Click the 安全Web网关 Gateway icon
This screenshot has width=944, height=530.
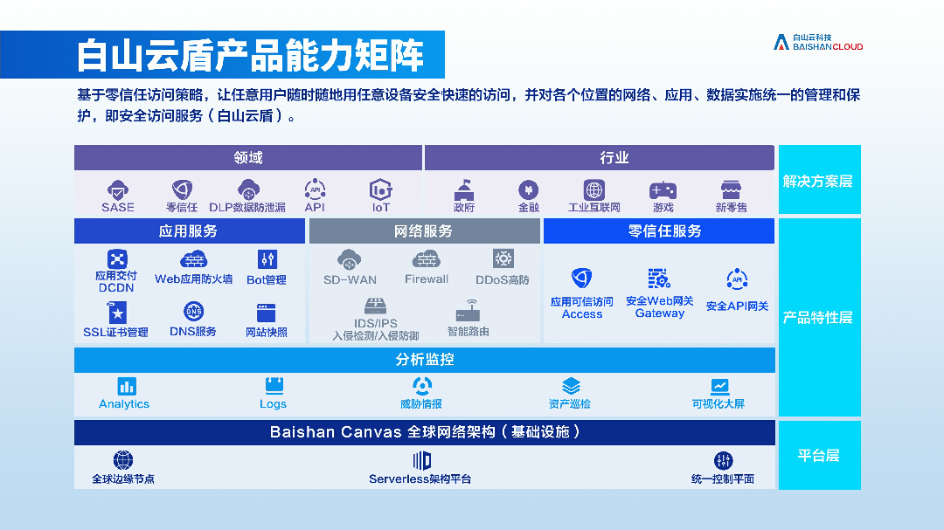coord(659,279)
